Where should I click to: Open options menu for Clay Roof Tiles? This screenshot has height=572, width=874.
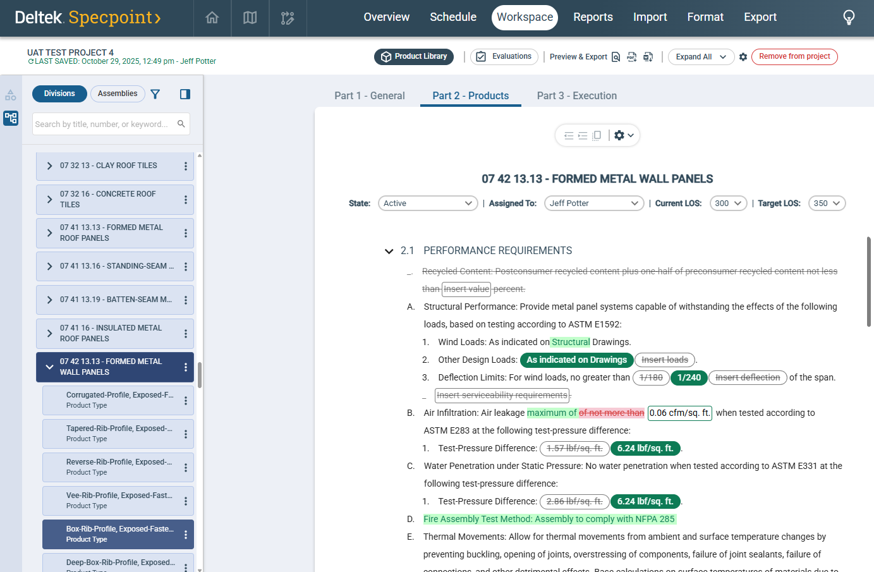pos(185,166)
